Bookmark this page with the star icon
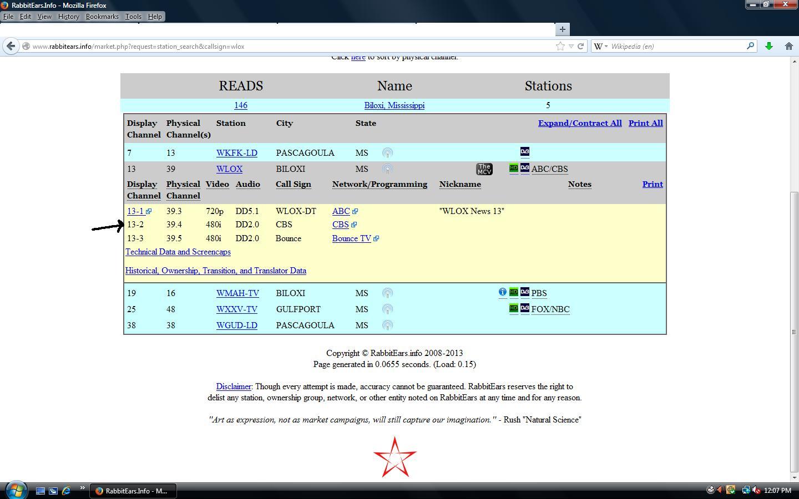Viewport: 799px width, 499px height. [560, 47]
